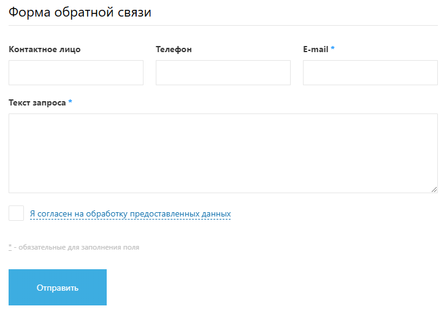The image size is (444, 314).
Task: Click the Телефон label
Action: [x=174, y=50]
